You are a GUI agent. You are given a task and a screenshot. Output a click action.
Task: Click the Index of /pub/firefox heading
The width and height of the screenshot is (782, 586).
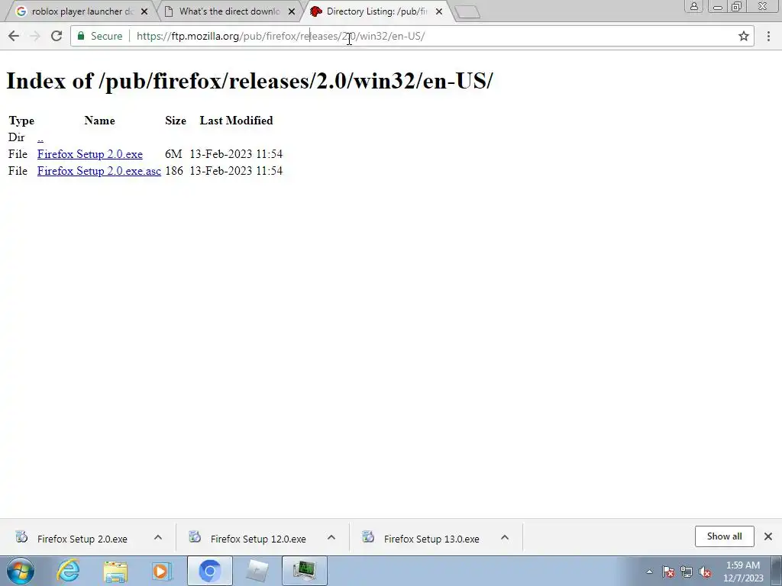pyautogui.click(x=250, y=81)
